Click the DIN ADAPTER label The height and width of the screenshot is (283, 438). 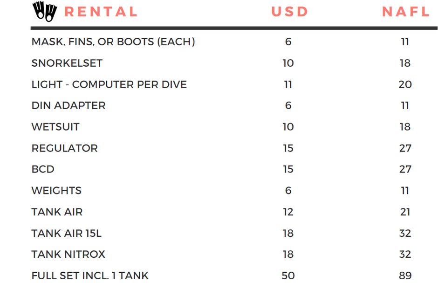tap(68, 106)
